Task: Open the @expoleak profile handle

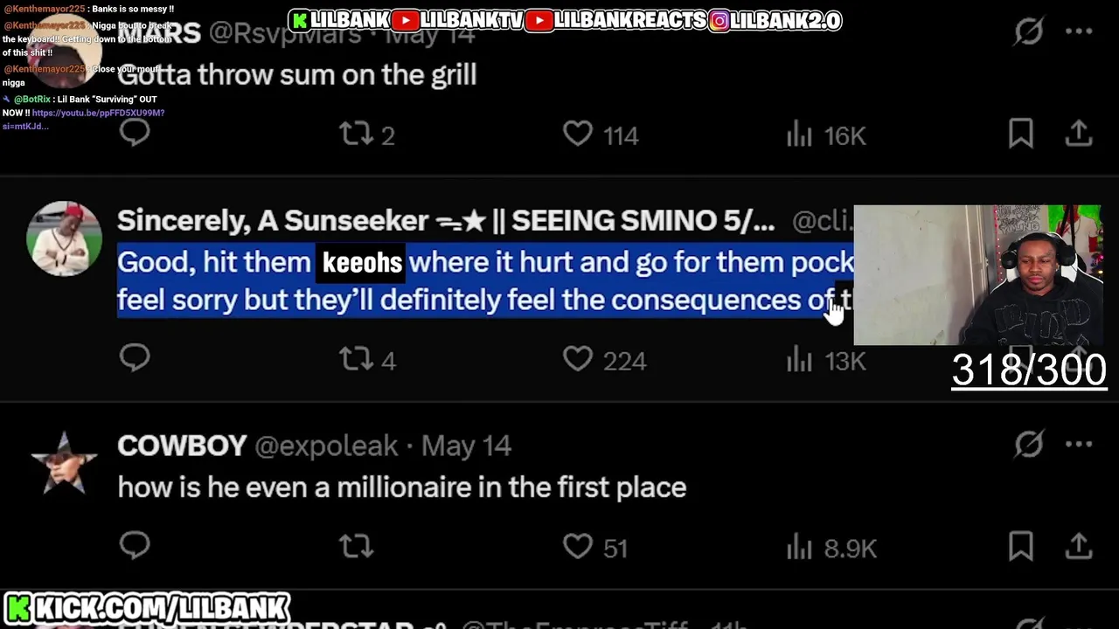Action: coord(326,446)
